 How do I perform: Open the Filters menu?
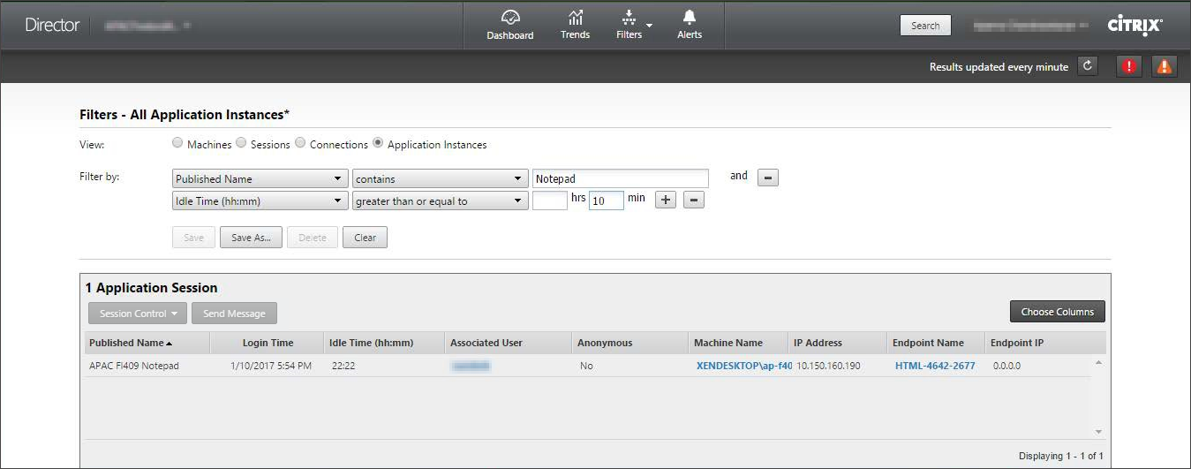633,24
